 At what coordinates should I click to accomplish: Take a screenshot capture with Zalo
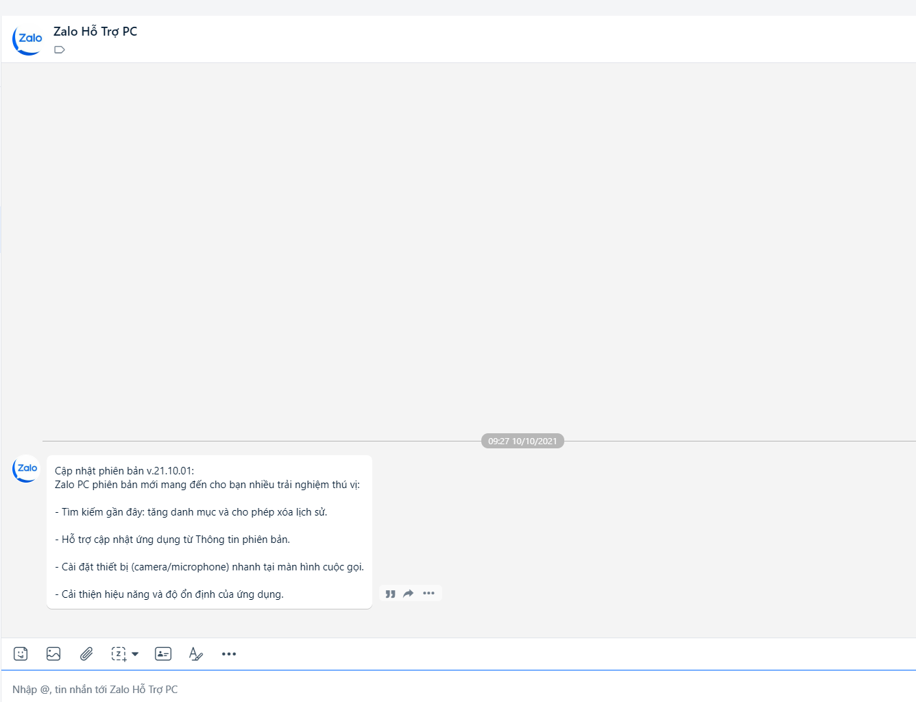119,654
